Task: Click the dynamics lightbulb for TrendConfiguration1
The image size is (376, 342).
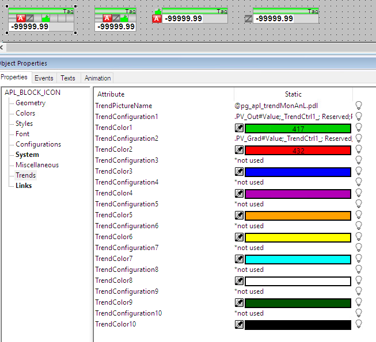Action: click(x=359, y=117)
